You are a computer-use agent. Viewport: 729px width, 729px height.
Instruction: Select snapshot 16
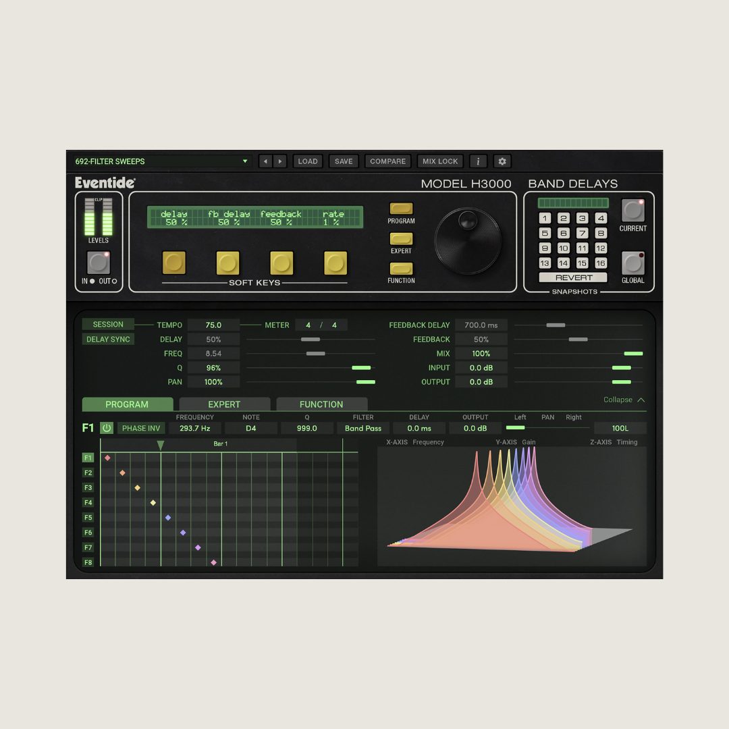pyautogui.click(x=601, y=263)
